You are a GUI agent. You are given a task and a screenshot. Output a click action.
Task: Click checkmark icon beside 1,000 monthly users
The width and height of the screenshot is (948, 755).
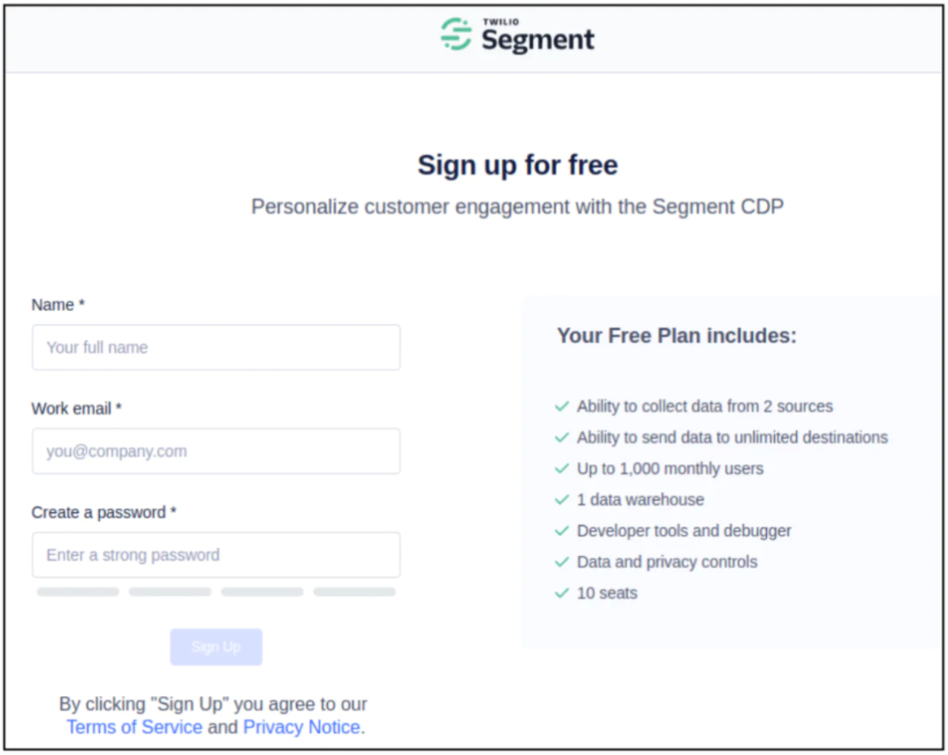point(562,469)
